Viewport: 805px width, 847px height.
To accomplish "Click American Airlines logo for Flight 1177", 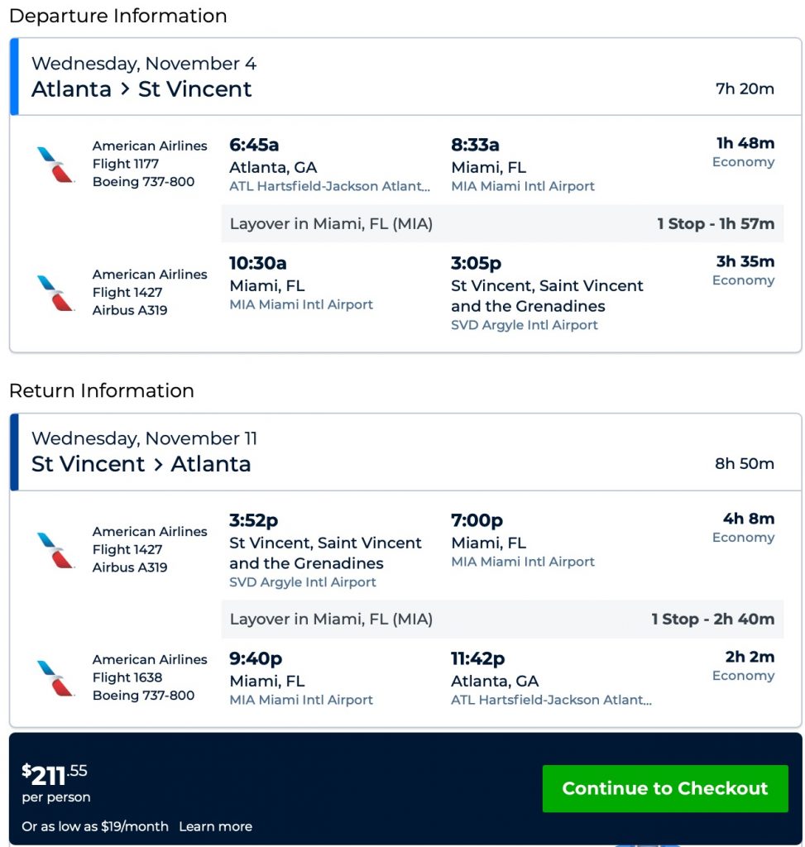I will click(56, 164).
